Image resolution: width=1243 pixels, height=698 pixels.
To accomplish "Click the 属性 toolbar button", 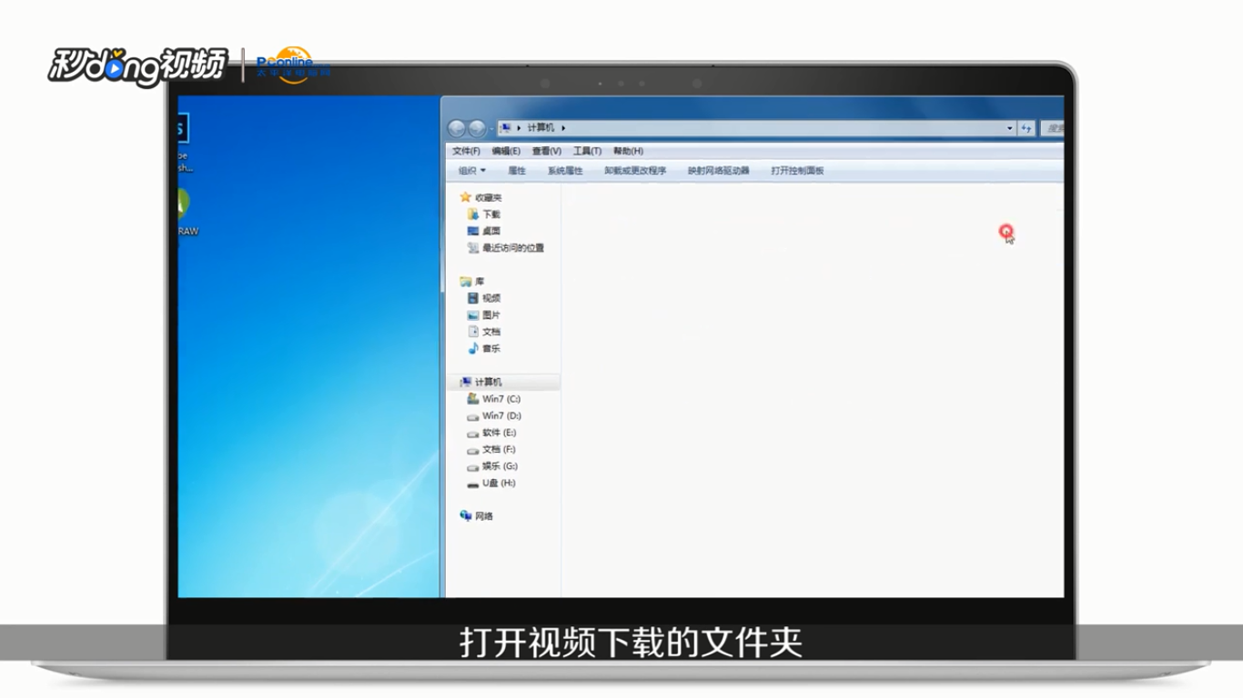I will pos(517,171).
